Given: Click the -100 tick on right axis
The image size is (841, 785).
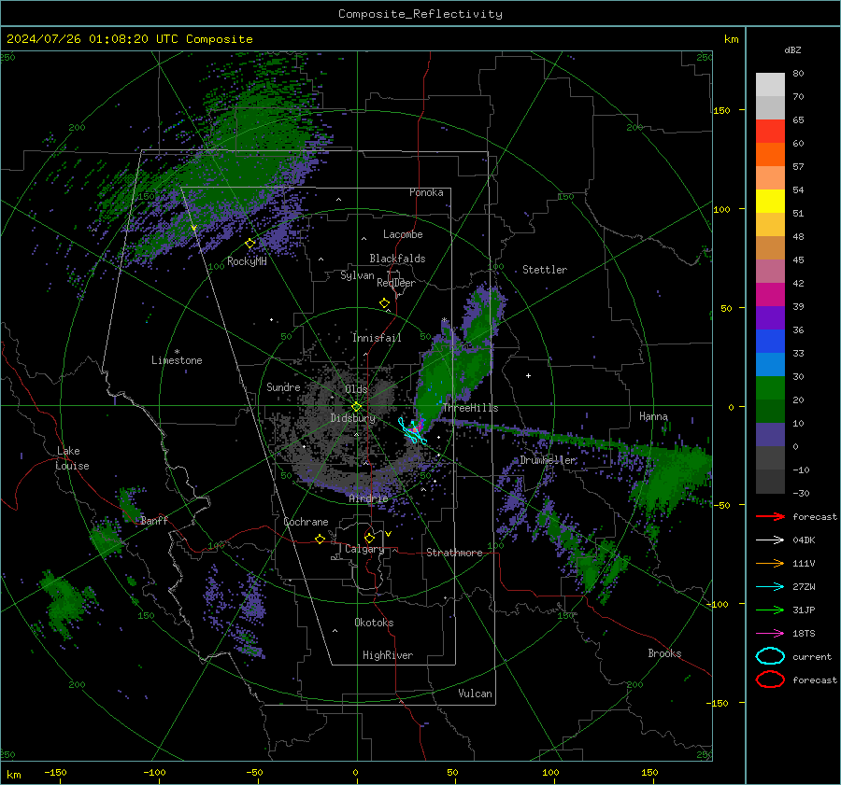Looking at the screenshot, I should point(716,604).
